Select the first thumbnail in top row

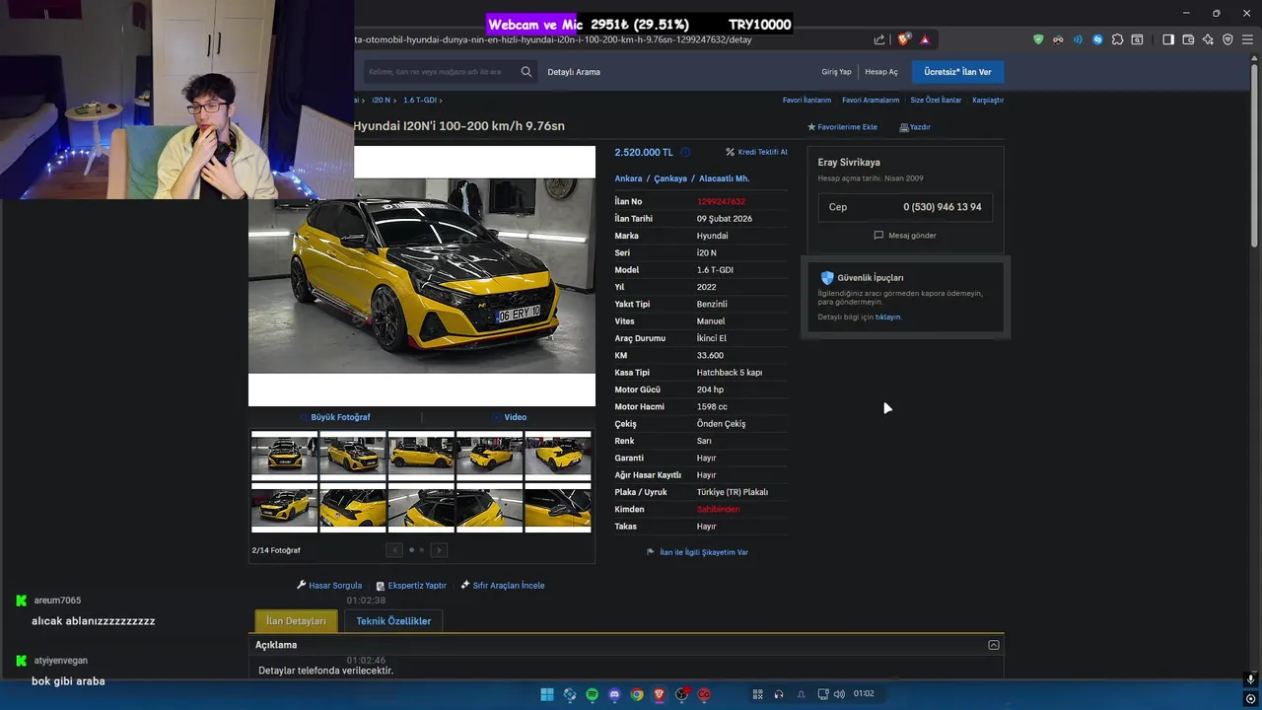click(x=284, y=456)
